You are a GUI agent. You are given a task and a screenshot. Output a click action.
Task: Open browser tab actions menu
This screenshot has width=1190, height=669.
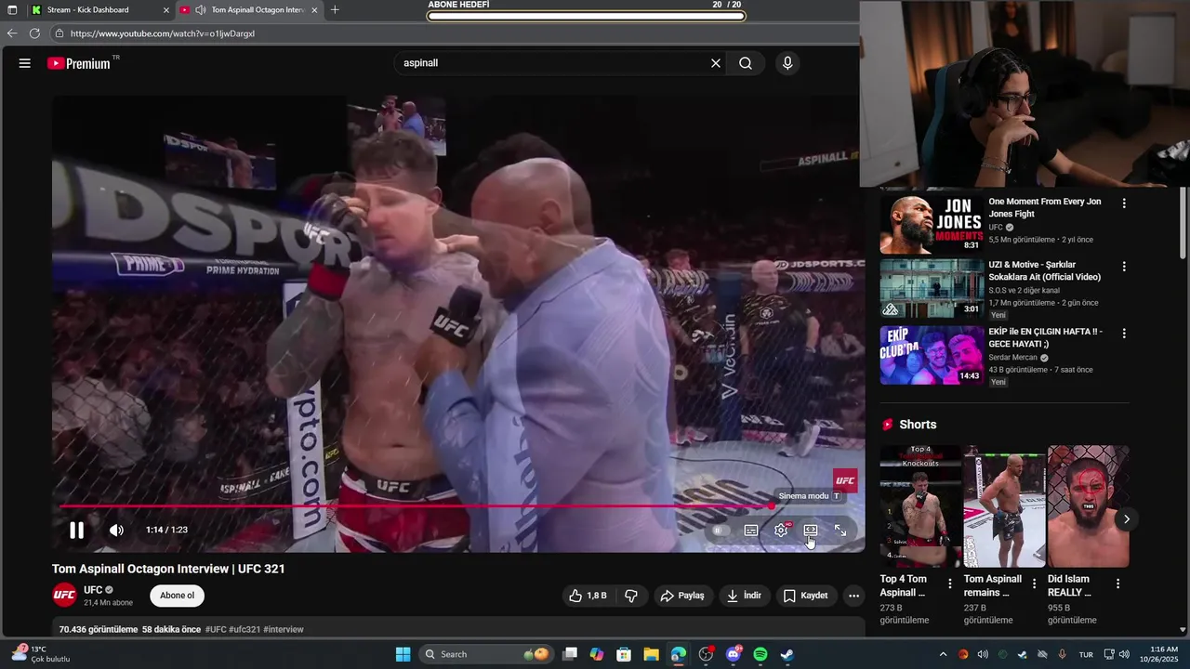12,10
